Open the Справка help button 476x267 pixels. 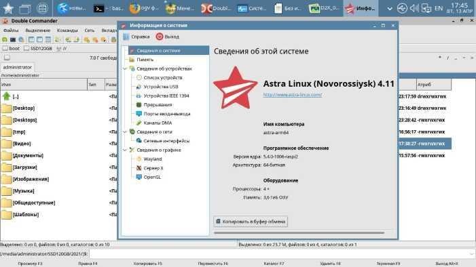coord(136,37)
